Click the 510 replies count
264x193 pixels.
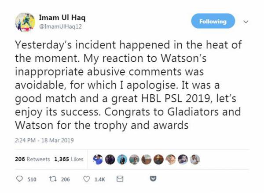32,179
